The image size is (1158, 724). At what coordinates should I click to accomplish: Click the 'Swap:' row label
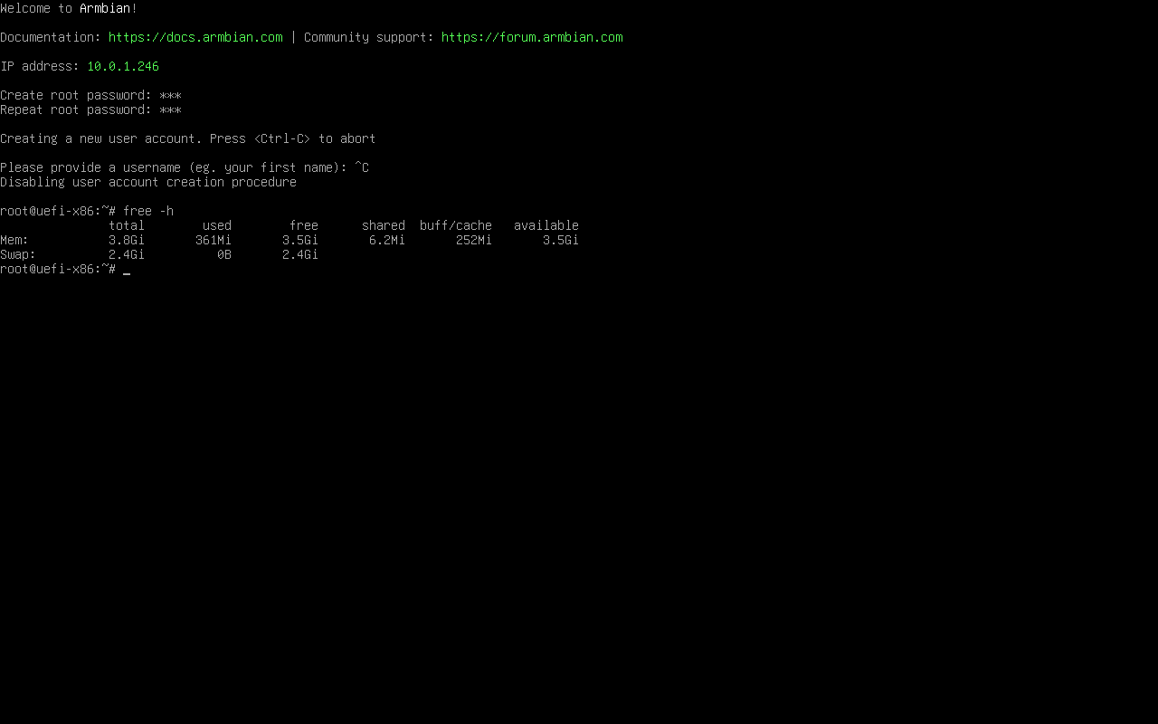[x=18, y=254]
